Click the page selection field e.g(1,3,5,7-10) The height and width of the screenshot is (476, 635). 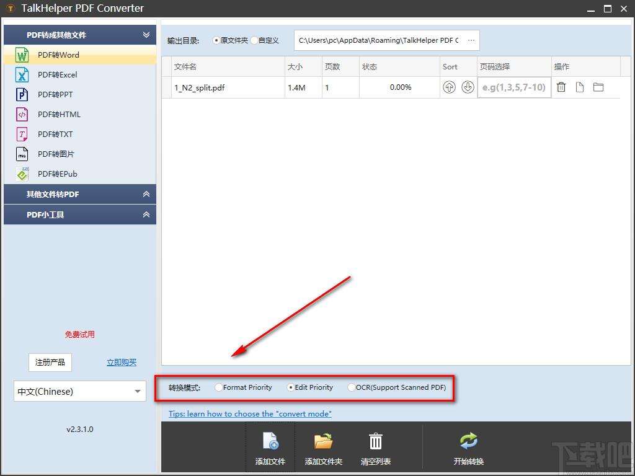pyautogui.click(x=514, y=87)
